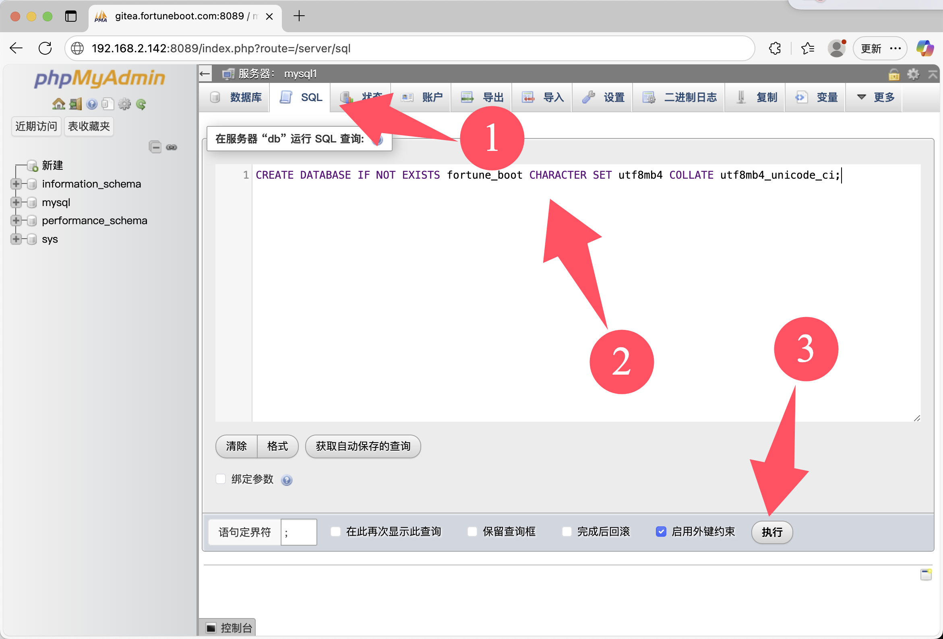
Task: Click the log out door icon
Action: pos(75,104)
